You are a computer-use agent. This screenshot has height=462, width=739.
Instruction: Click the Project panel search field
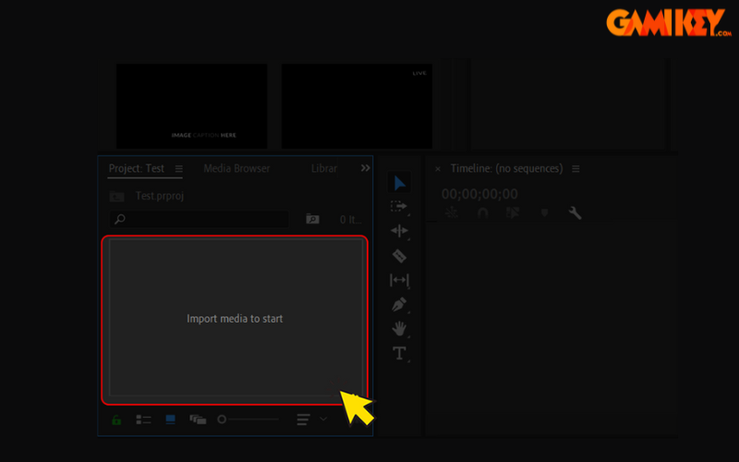199,219
